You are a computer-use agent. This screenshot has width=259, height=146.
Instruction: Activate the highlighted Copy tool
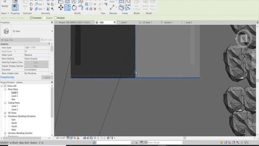tap(68, 7)
